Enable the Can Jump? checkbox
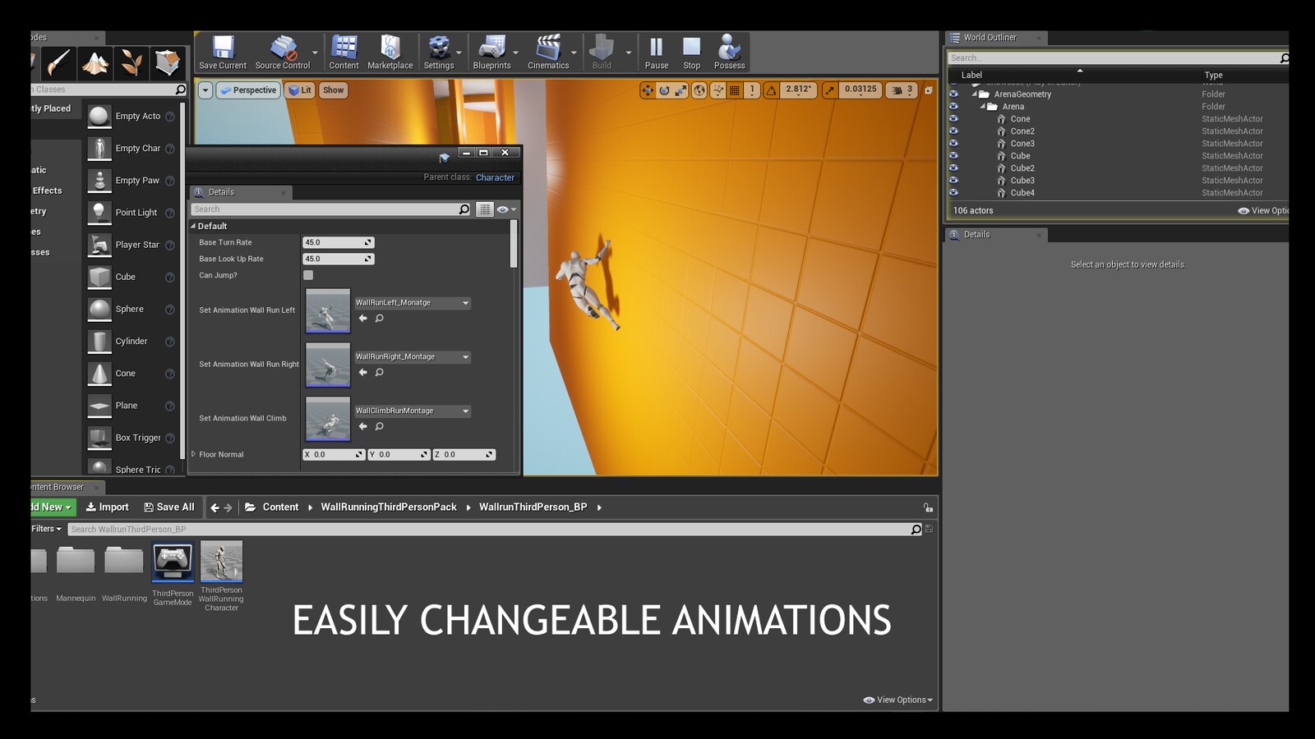The width and height of the screenshot is (1315, 739). (x=308, y=275)
